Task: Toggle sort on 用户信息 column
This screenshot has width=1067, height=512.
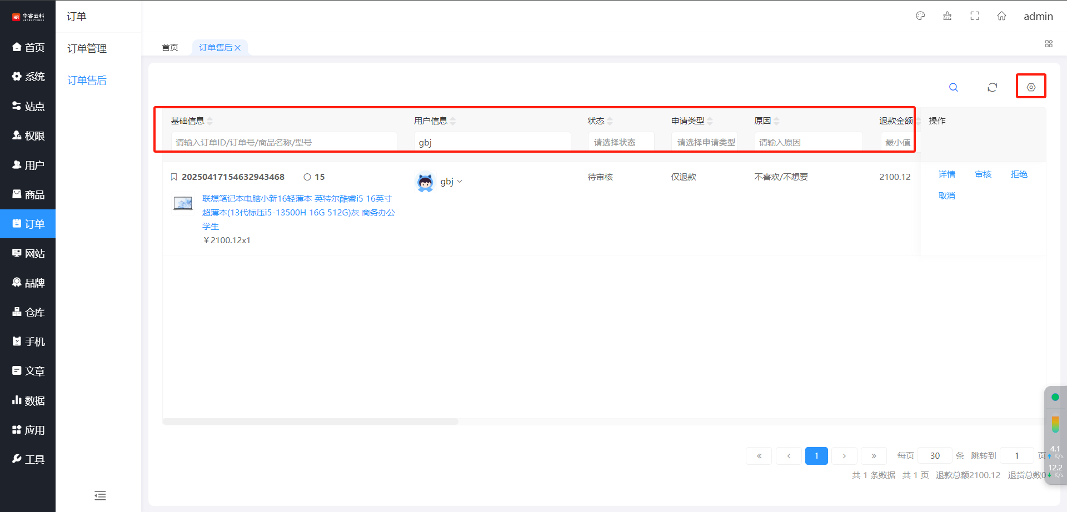Action: point(453,121)
